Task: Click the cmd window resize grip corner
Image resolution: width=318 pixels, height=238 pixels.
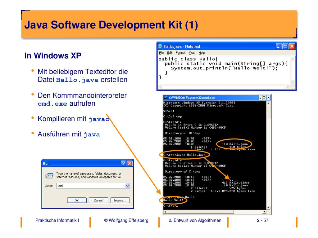Action: (x=269, y=212)
